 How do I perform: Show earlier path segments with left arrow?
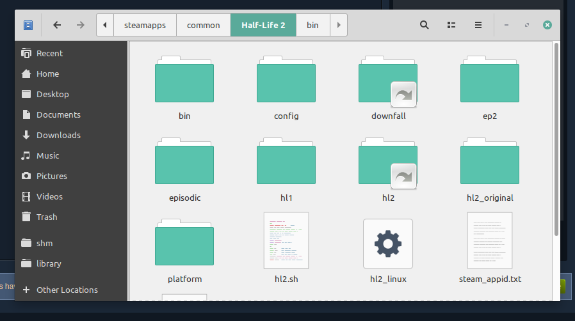105,25
